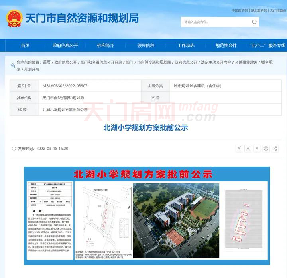Screen dimensions: 287x278
Task: Click the location pin icon in breadcrumb
Action: point(12,66)
